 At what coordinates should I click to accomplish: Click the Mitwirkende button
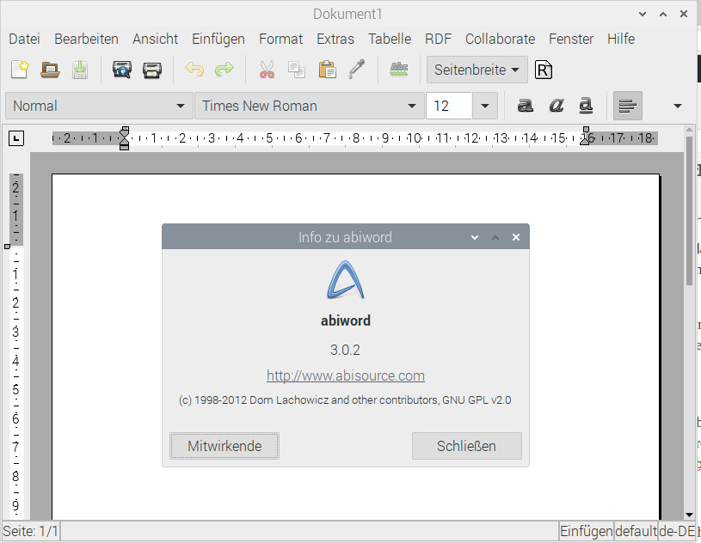click(x=224, y=446)
